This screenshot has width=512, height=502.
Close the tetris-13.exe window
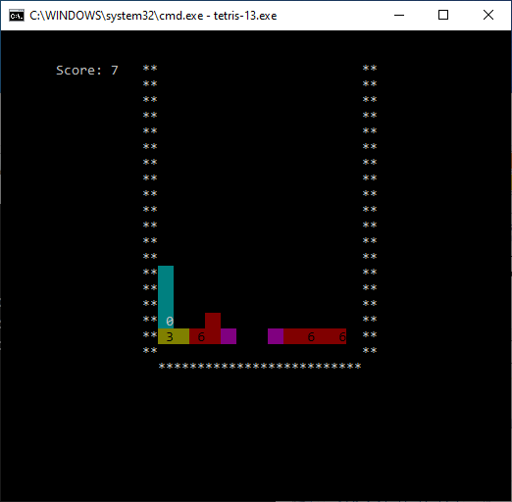[488, 15]
